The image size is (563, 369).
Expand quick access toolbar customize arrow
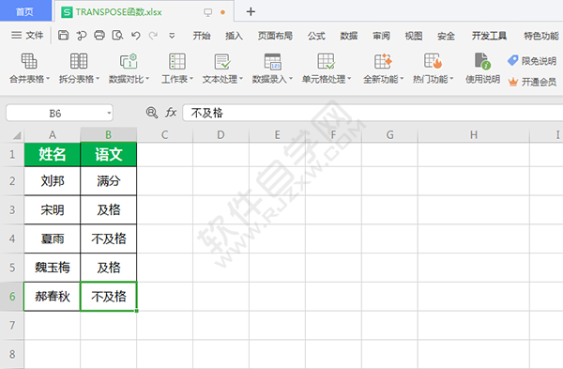[x=172, y=36]
